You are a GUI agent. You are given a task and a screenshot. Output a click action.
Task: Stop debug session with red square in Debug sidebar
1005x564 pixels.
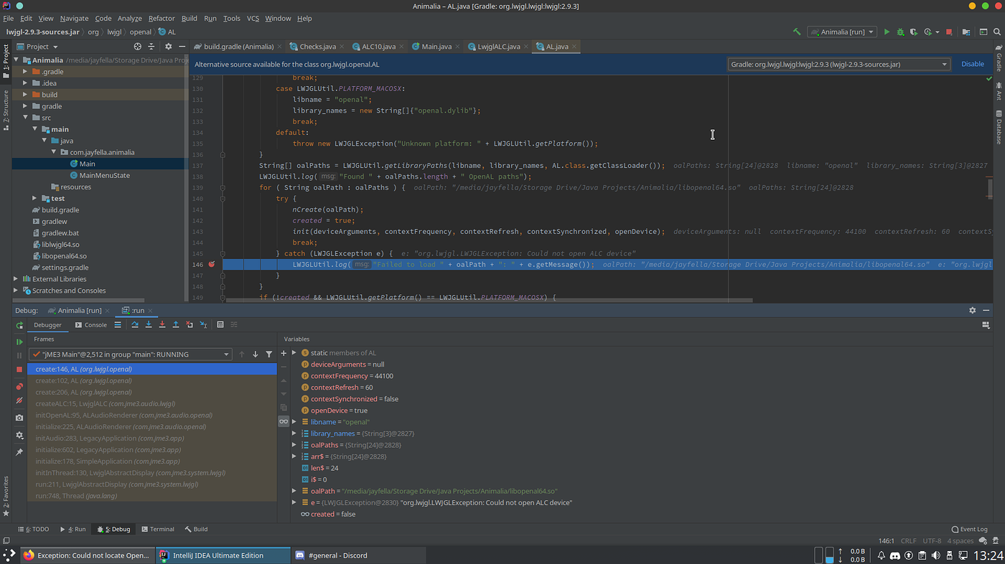pyautogui.click(x=19, y=369)
